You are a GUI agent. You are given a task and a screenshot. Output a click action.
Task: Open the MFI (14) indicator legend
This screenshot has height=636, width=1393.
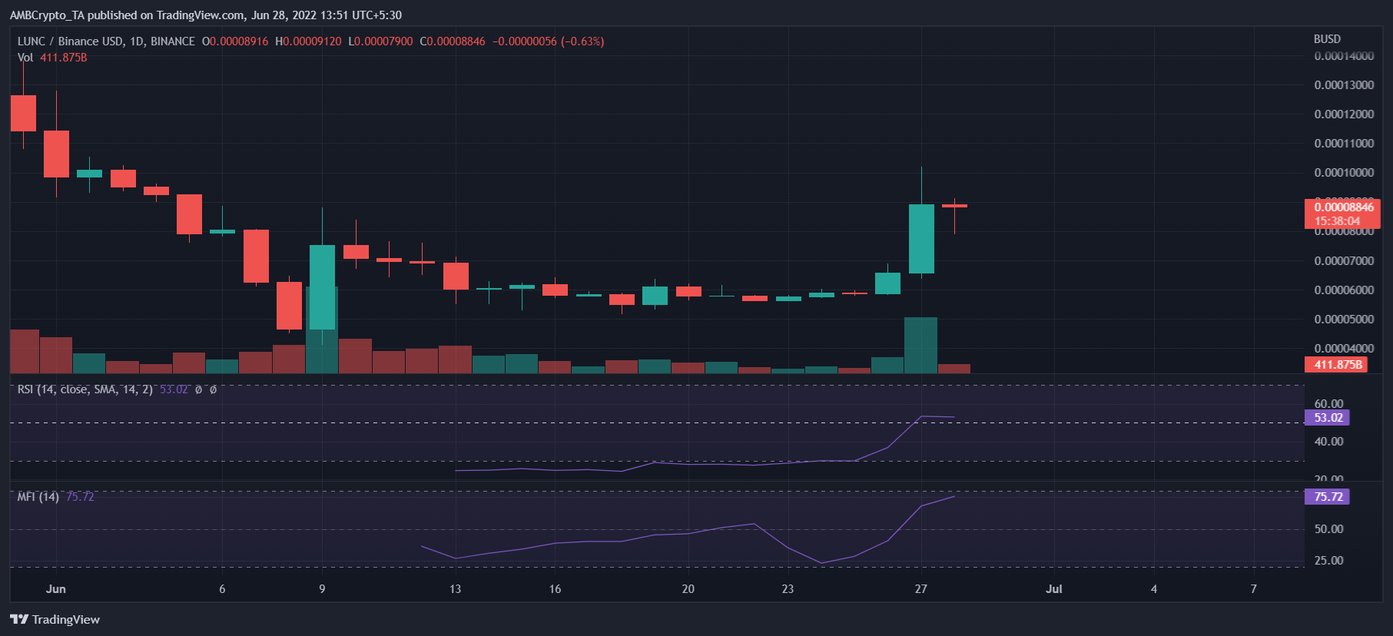(38, 497)
